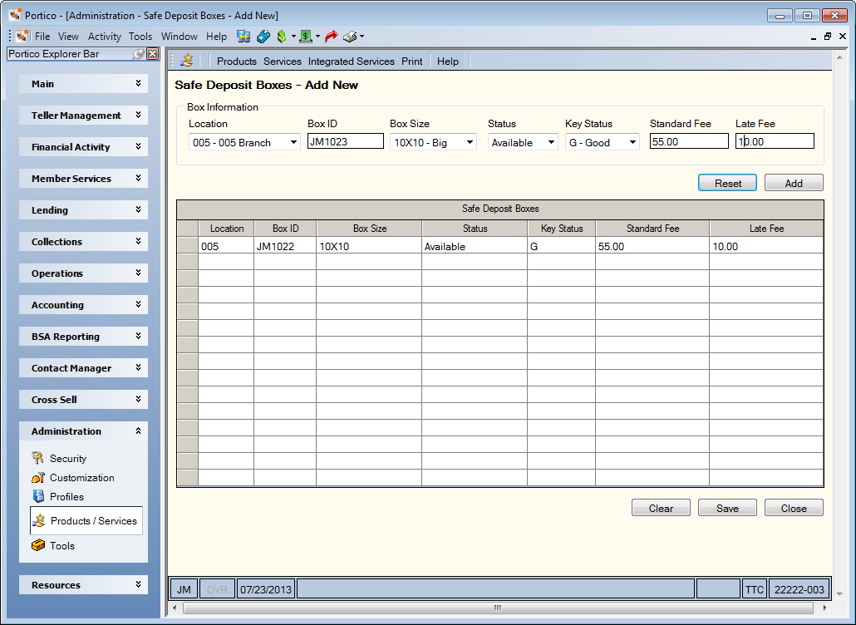The image size is (856, 625).
Task: Click the Add button
Action: click(x=794, y=183)
